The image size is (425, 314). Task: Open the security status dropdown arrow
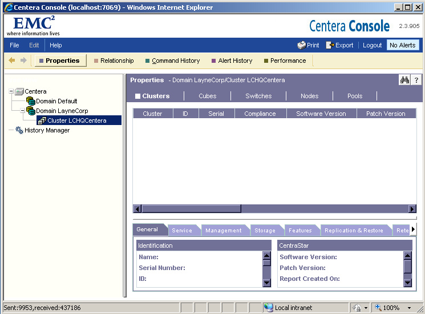pos(366,308)
